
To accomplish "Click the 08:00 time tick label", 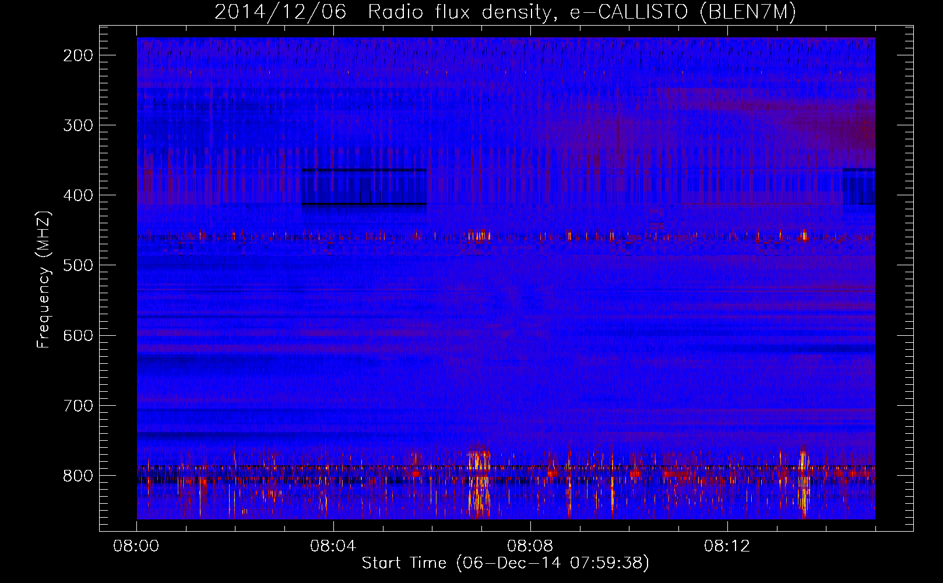I will [136, 546].
